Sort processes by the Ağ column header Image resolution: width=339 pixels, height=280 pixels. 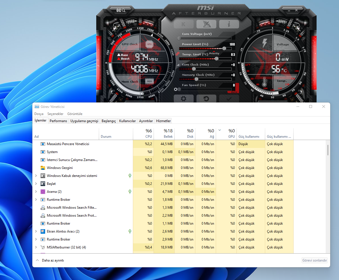206,134
